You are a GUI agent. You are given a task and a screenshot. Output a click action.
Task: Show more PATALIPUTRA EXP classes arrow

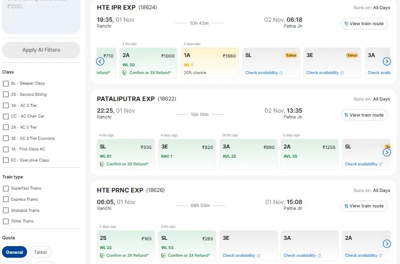click(x=387, y=152)
